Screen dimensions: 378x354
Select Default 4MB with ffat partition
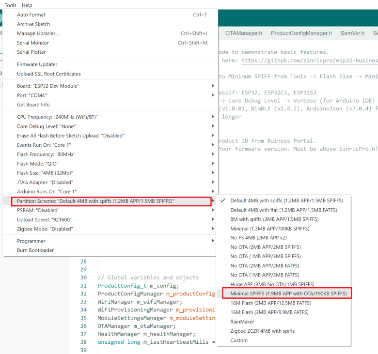(283, 210)
